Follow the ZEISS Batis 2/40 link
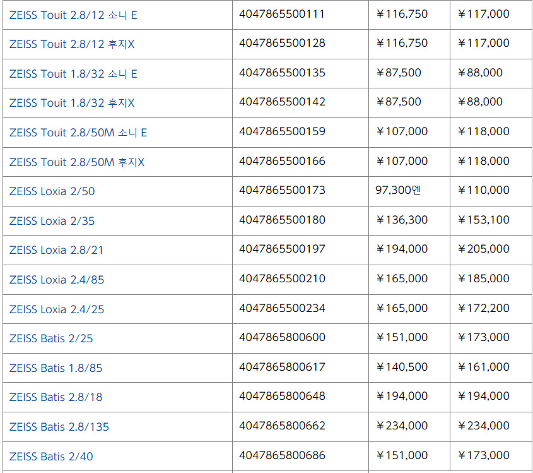 pos(51,457)
